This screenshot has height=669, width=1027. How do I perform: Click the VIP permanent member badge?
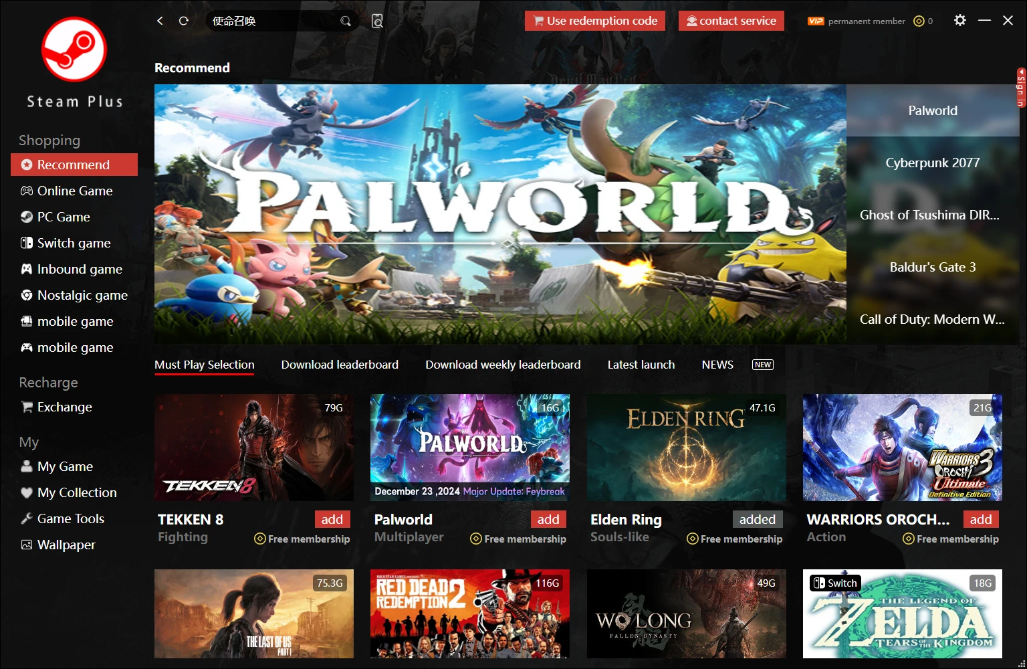(x=816, y=21)
